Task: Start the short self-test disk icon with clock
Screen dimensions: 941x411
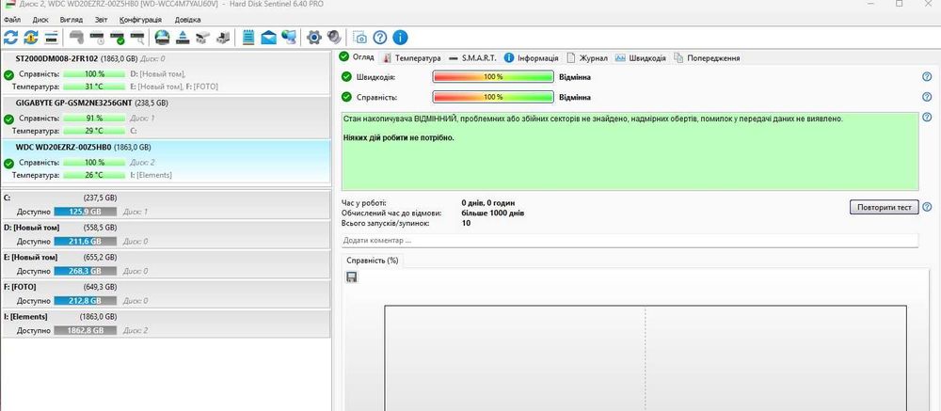Action: [x=97, y=38]
